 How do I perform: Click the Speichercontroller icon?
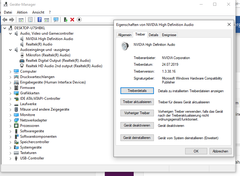(16, 142)
